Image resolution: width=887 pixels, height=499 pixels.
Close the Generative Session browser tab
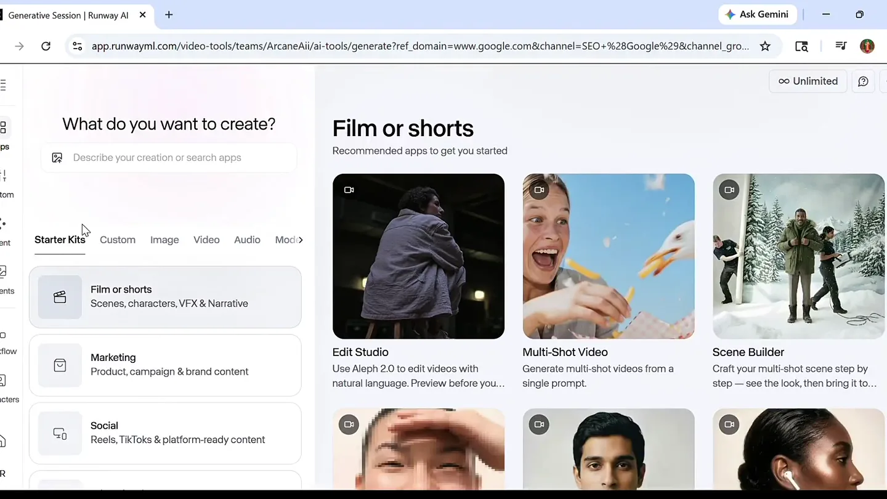[x=143, y=15]
